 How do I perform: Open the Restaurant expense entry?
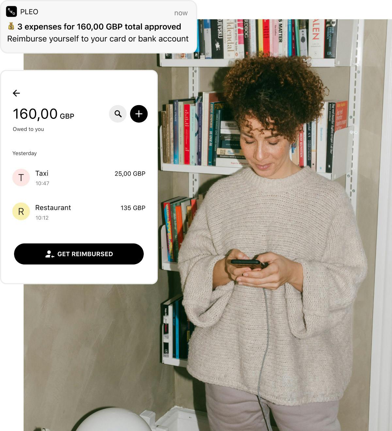79,212
